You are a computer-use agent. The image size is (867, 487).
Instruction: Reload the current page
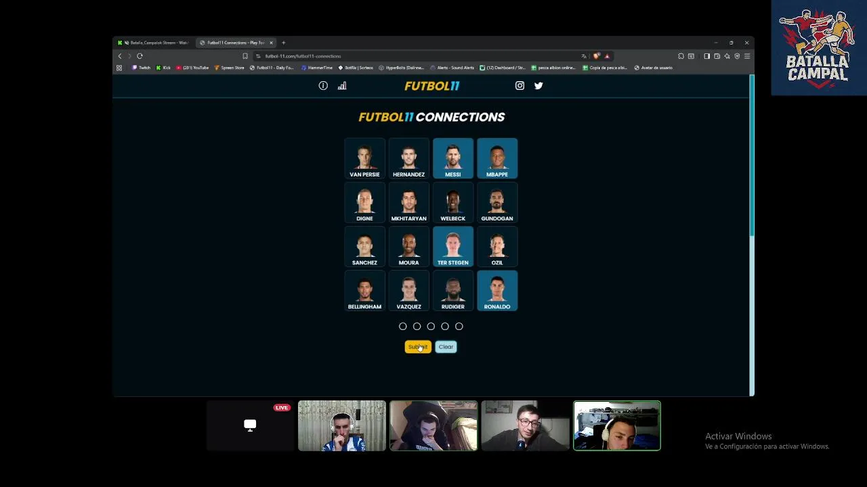point(140,56)
